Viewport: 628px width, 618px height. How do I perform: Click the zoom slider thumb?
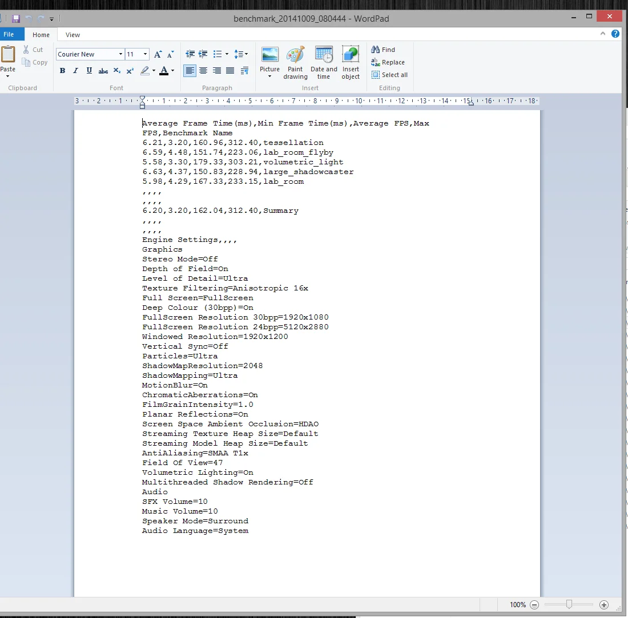coord(569,604)
